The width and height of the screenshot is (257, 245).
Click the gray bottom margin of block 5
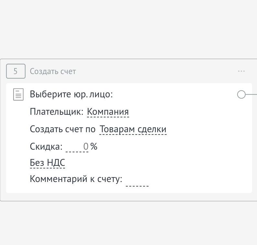(x=129, y=197)
